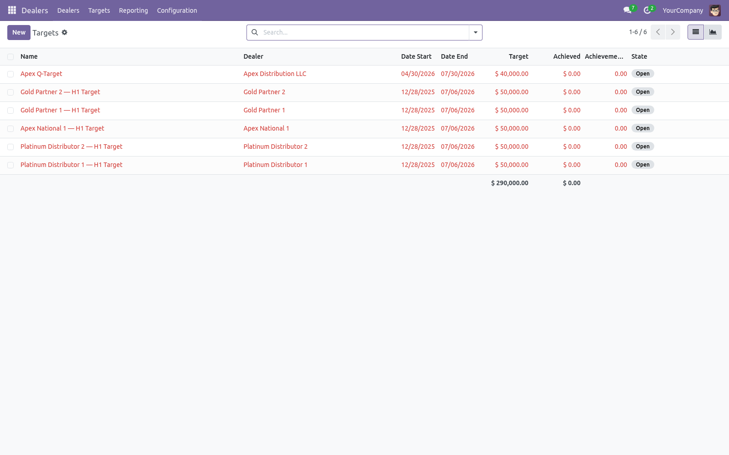Sort by the Dealer column header

pos(253,56)
